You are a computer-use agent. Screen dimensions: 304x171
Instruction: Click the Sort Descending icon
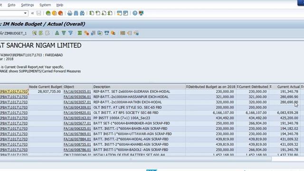pyautogui.click(x=64, y=33)
